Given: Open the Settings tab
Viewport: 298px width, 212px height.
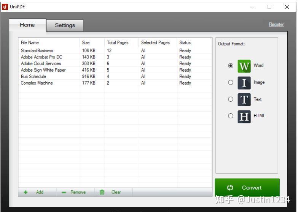Looking at the screenshot, I should click(65, 25).
